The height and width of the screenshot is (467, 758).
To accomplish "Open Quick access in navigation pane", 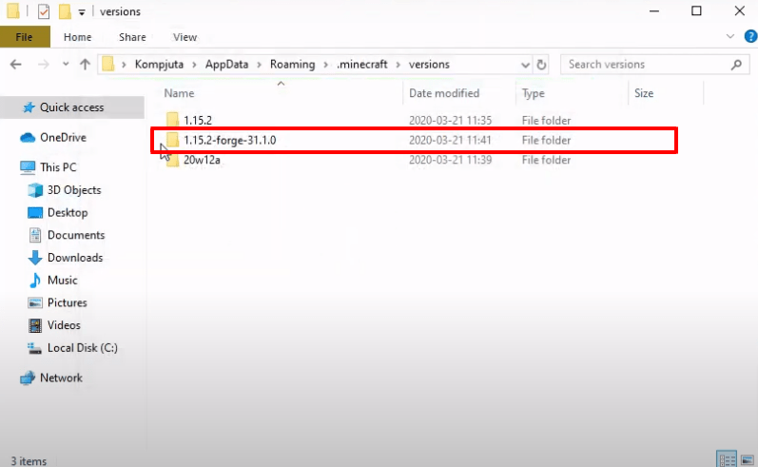I will pyautogui.click(x=71, y=107).
